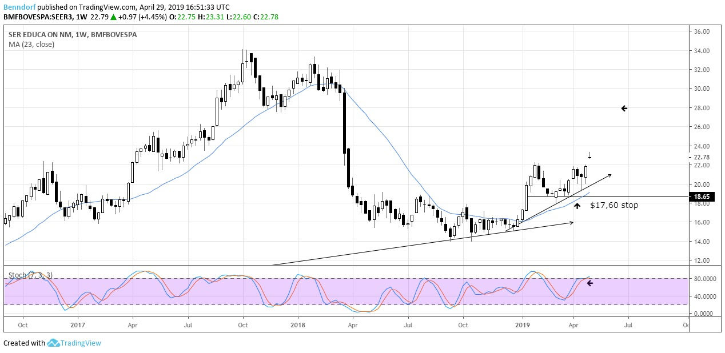Click the 36.00 price axis label
Viewport: 725px width, 353px height.
(x=703, y=31)
